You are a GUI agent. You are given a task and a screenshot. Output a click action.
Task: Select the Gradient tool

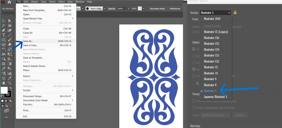pos(10,64)
